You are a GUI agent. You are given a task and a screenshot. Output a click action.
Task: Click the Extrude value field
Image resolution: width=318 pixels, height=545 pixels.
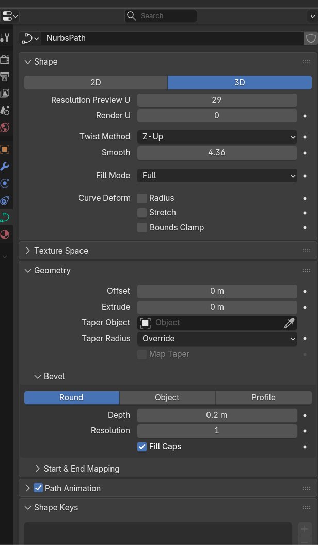(x=217, y=307)
